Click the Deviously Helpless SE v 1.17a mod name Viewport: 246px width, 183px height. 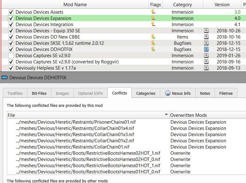[x=46, y=68]
